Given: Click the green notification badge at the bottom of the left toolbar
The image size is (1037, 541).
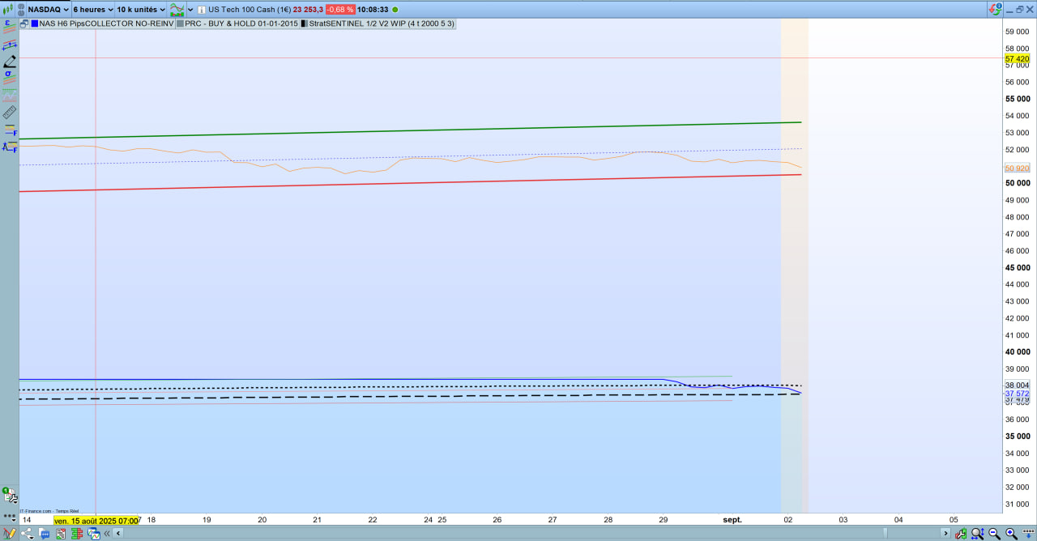Looking at the screenshot, I should 6,490.
